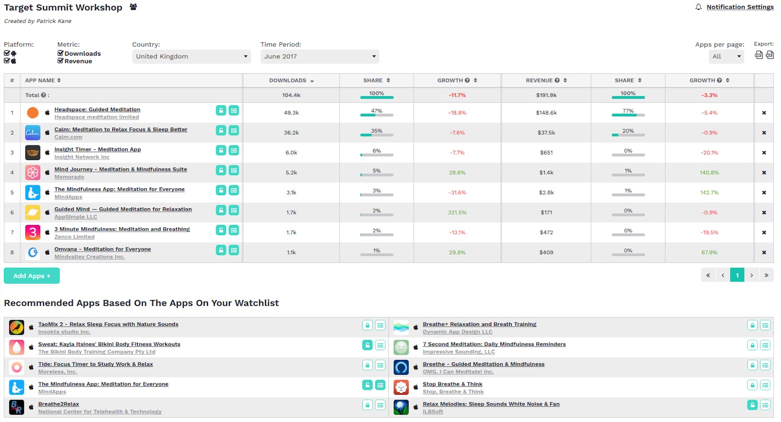Screen dimensions: 781x422
Task: Open Calm.com publisher link
Action: pos(68,137)
